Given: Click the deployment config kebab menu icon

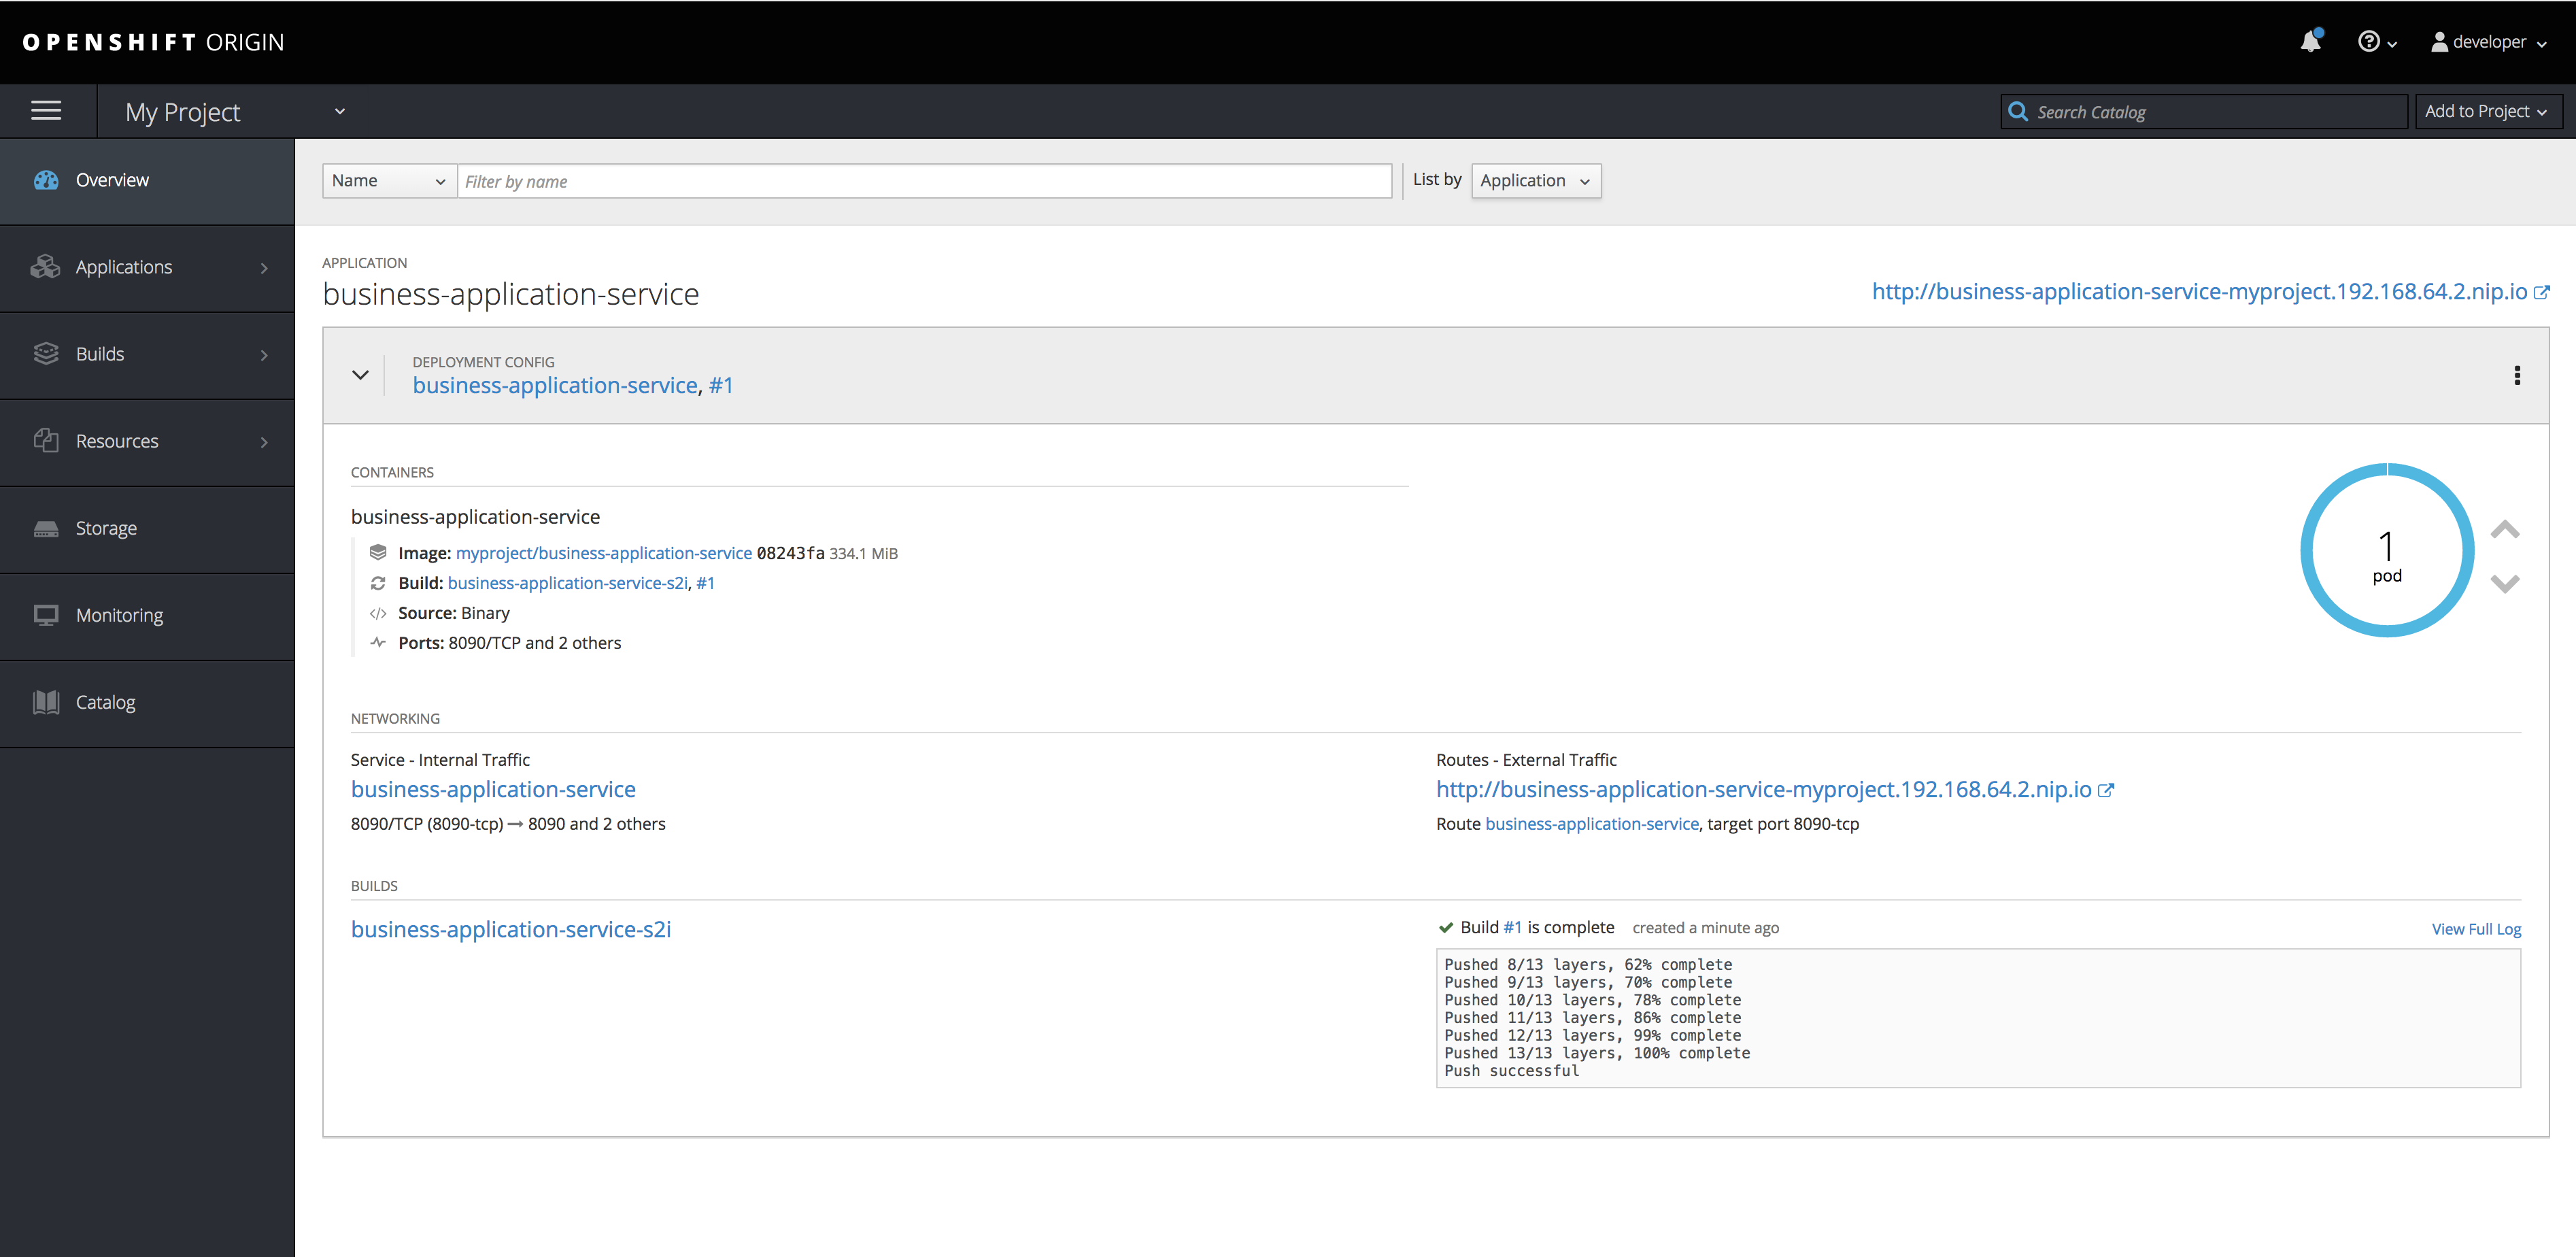Looking at the screenshot, I should tap(2516, 375).
